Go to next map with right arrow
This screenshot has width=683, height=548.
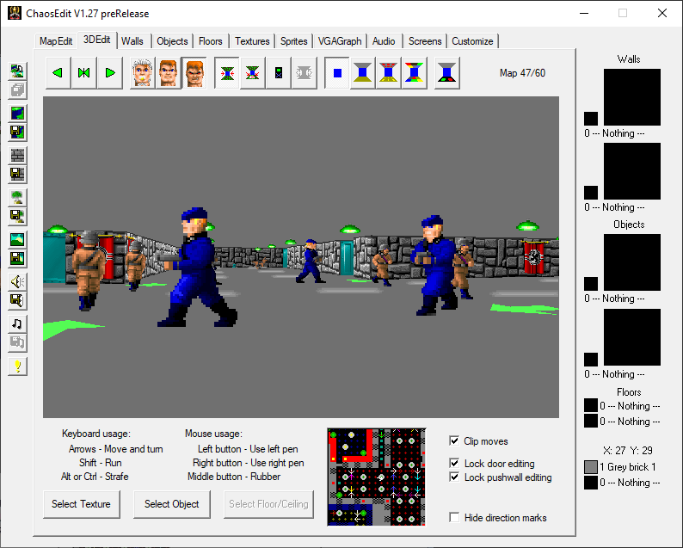pyautogui.click(x=110, y=73)
